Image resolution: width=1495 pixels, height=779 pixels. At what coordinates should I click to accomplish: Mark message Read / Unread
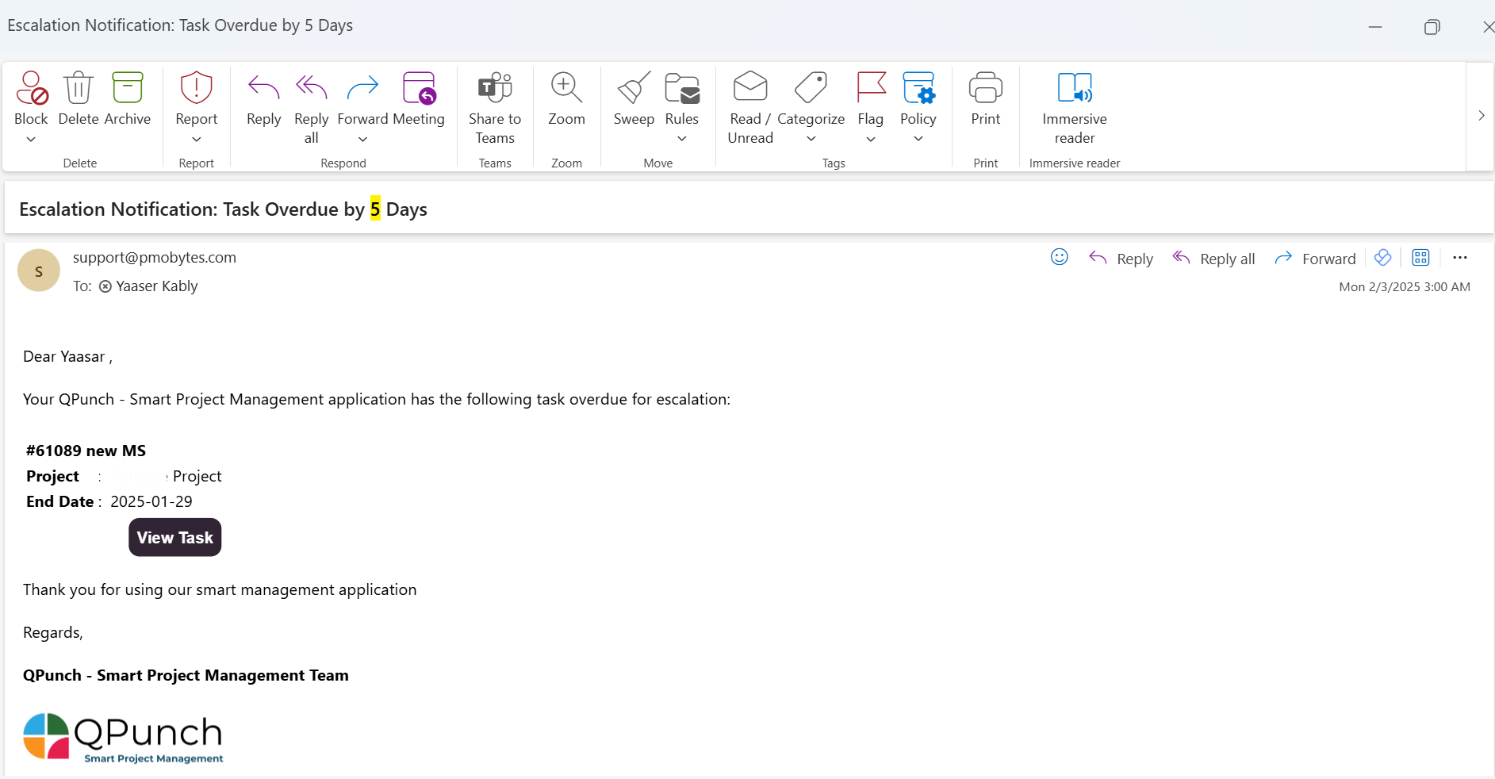tap(750, 88)
